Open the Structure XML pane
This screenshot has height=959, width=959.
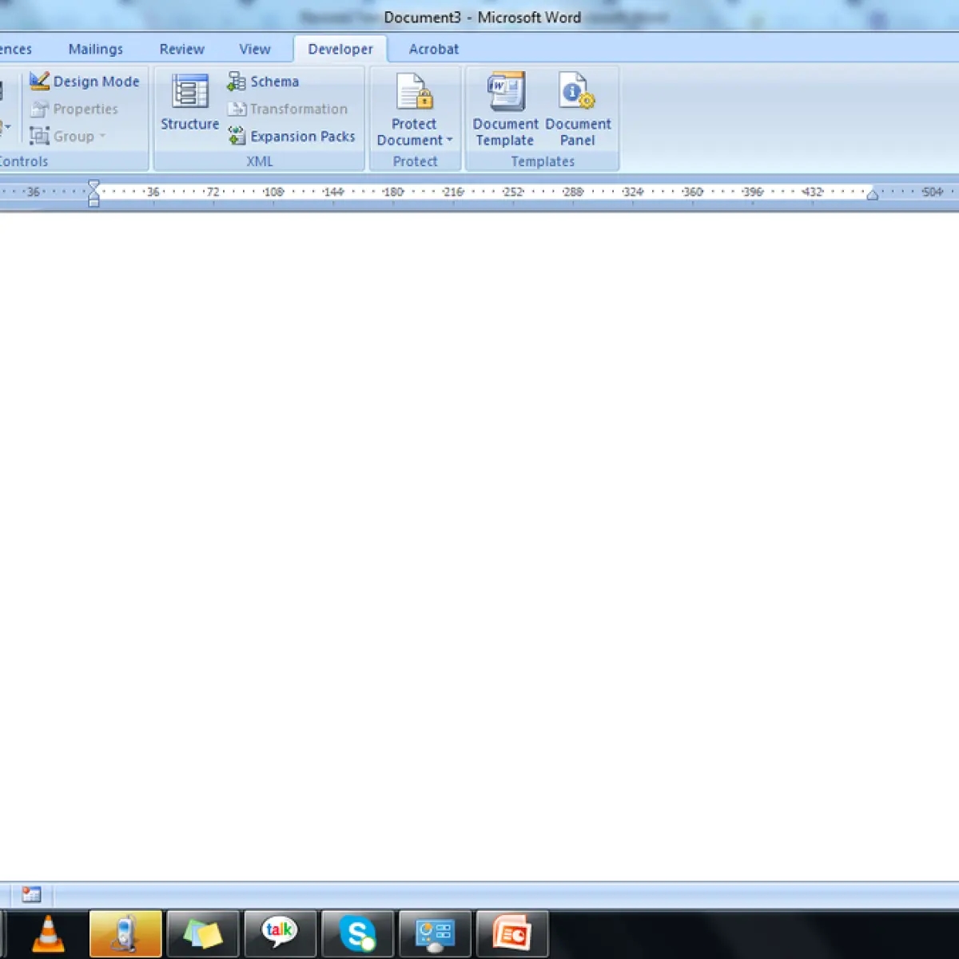[189, 102]
